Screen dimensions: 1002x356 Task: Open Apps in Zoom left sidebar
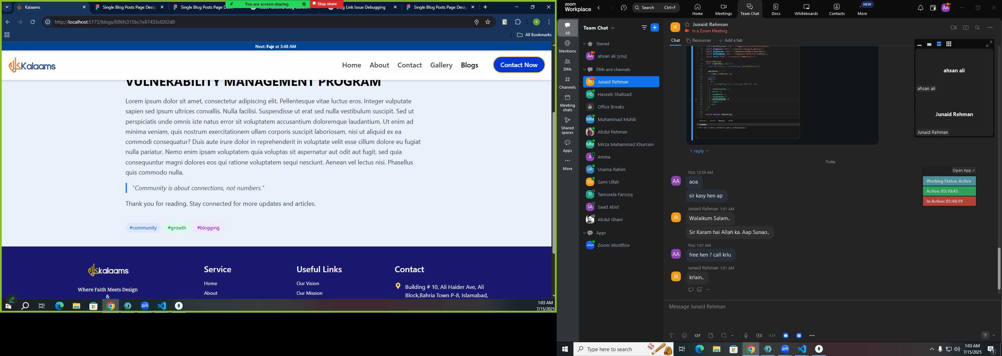pos(567,146)
